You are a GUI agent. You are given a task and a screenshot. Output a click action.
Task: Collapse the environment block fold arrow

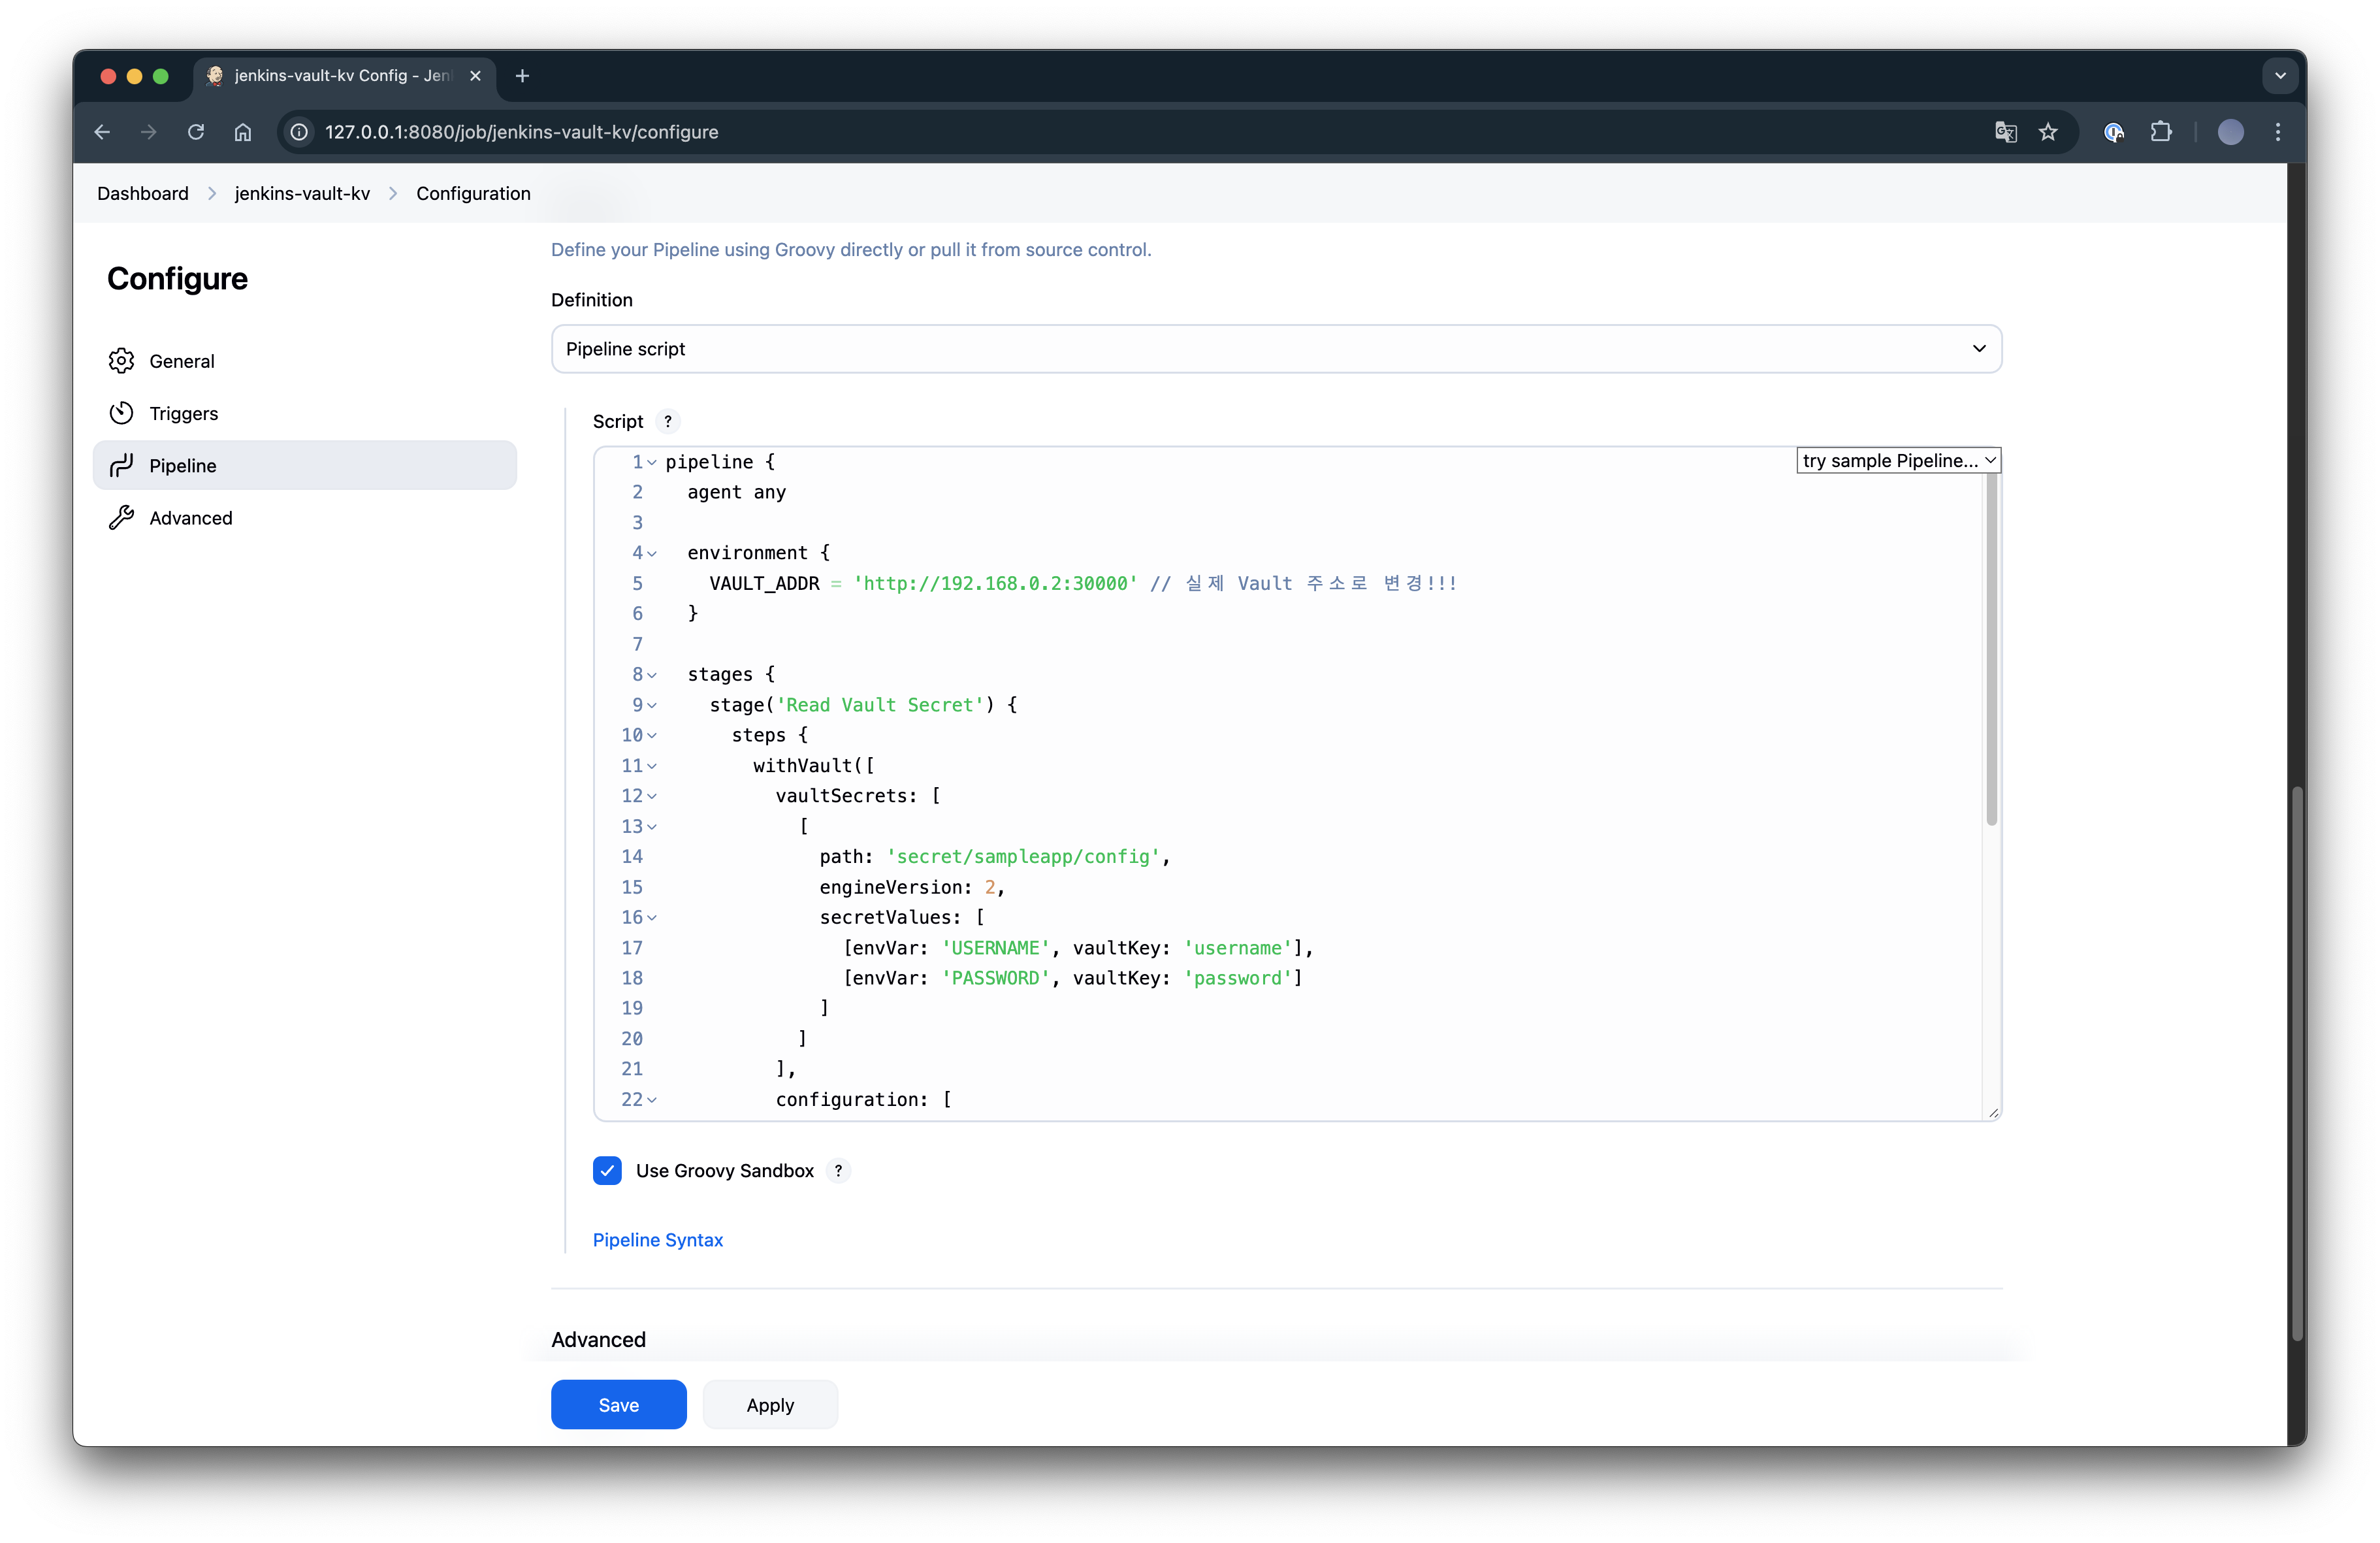coord(652,553)
